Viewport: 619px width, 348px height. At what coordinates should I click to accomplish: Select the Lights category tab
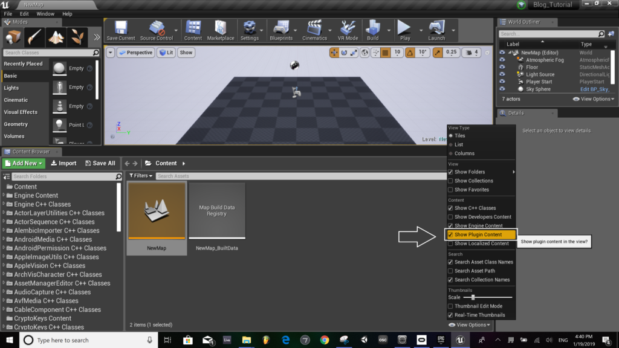click(x=12, y=88)
